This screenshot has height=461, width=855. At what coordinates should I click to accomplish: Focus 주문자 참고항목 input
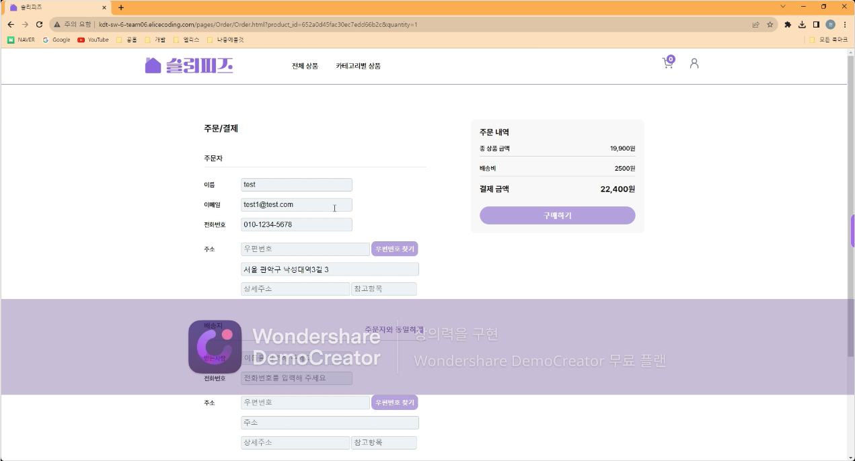(x=384, y=289)
